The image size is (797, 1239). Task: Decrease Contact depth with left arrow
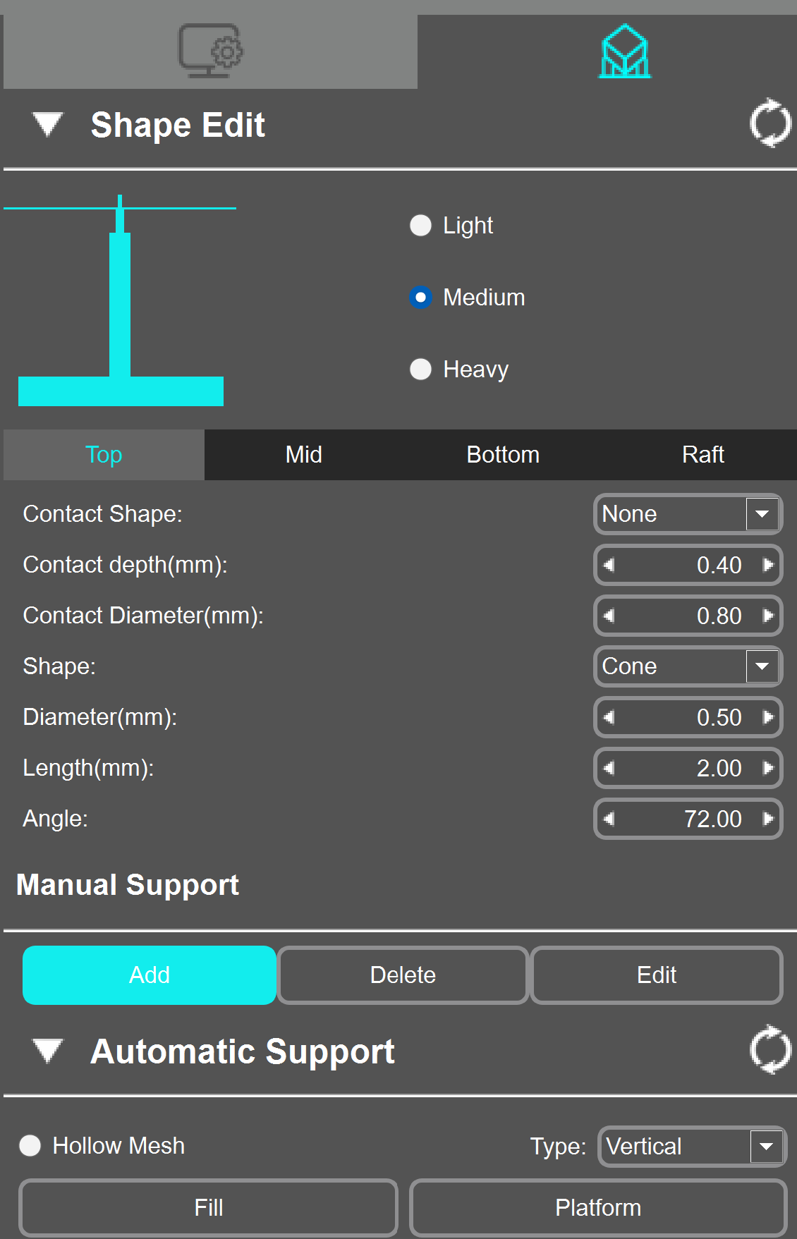[x=609, y=565]
